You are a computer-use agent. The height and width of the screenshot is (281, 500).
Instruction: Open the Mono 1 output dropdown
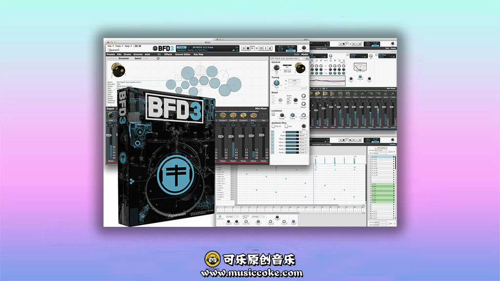[x=303, y=139]
